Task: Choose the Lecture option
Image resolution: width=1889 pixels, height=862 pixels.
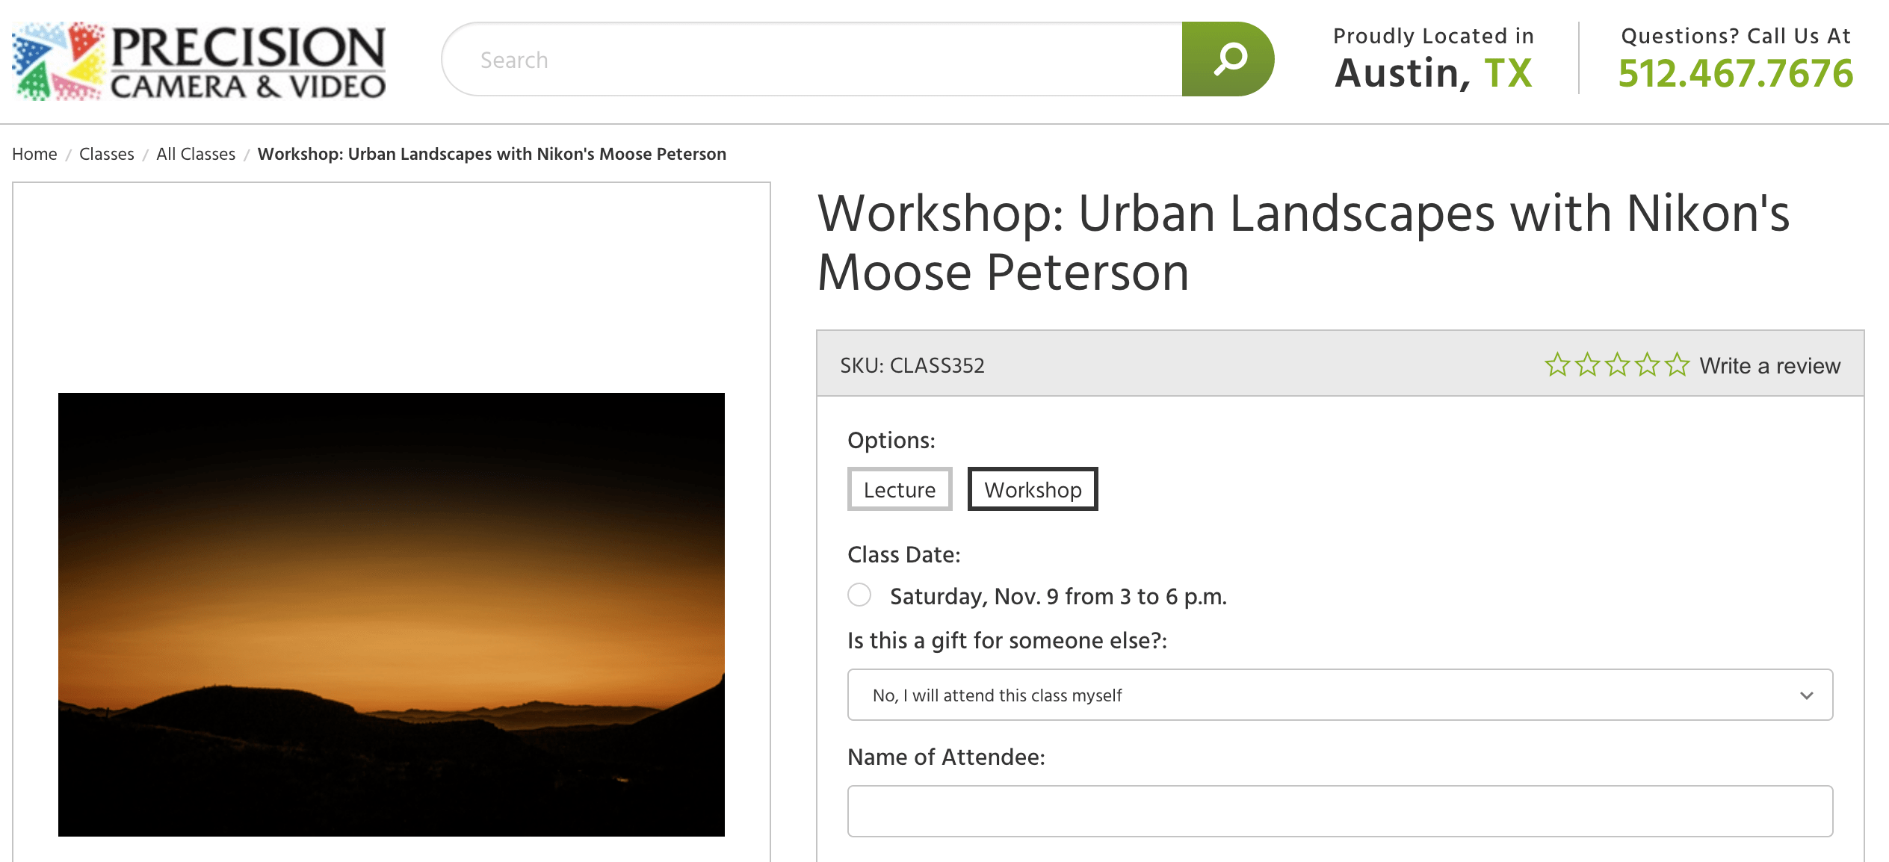Action: 899,489
